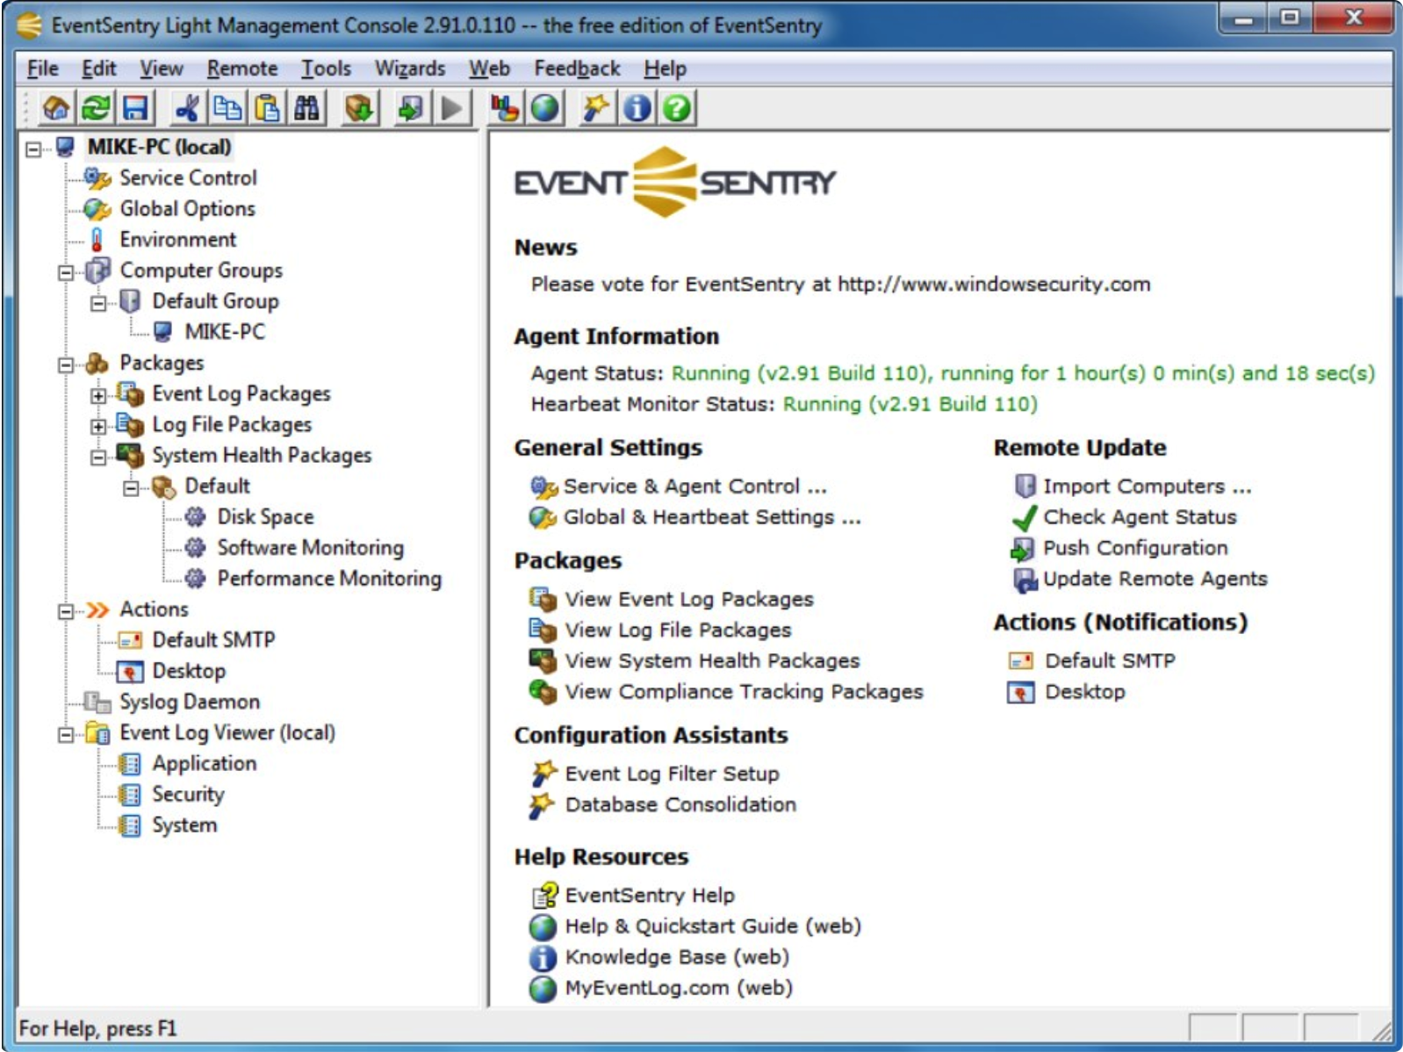
Task: Collapse the Default Group node
Action: [x=98, y=304]
